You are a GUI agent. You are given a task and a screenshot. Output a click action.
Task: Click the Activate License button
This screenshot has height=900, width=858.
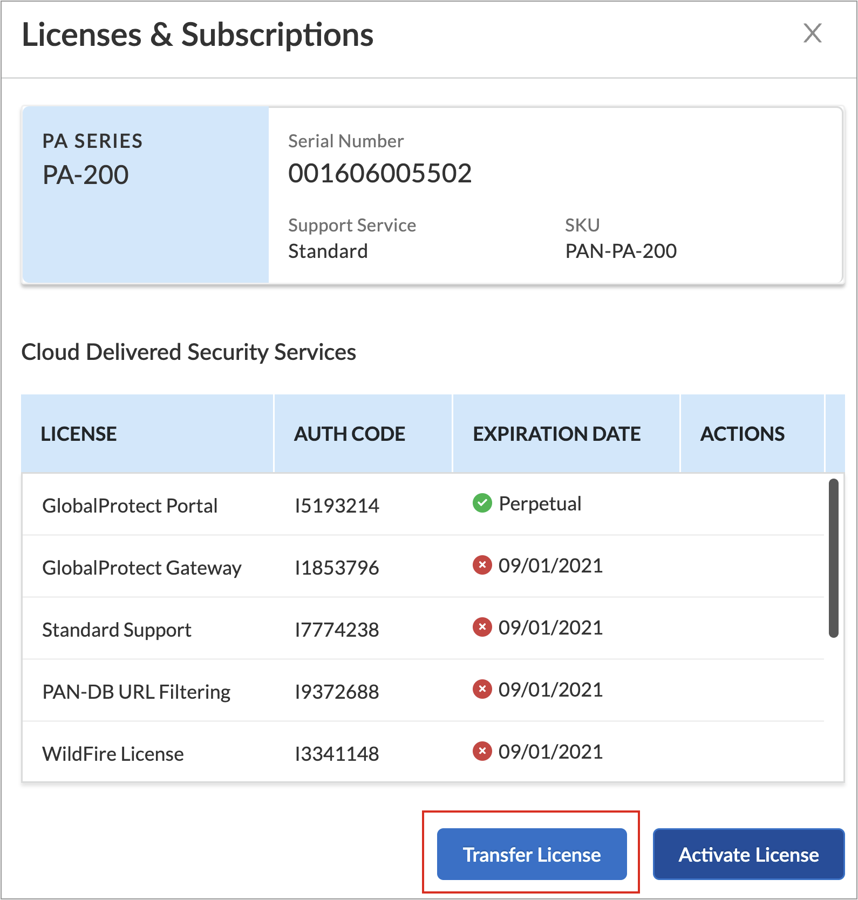[x=748, y=854]
